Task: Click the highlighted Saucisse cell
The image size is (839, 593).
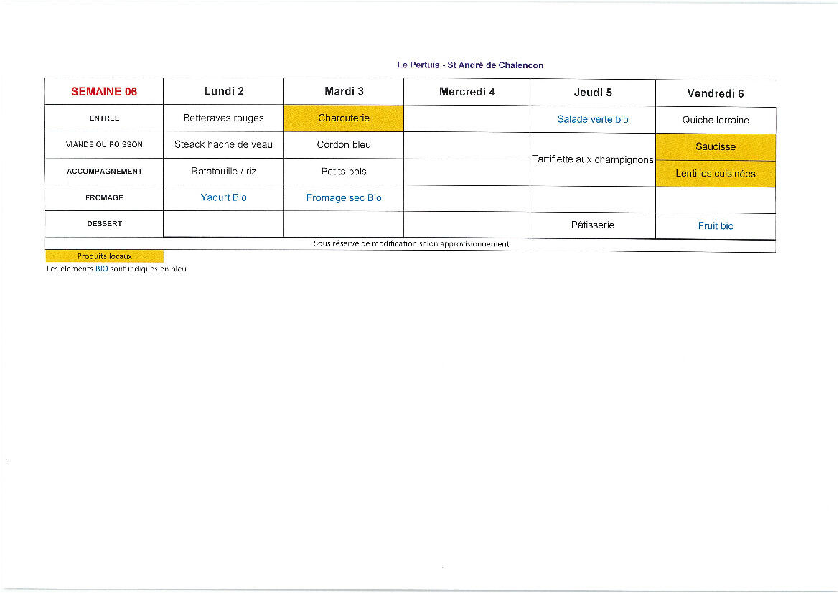Action: pos(716,146)
